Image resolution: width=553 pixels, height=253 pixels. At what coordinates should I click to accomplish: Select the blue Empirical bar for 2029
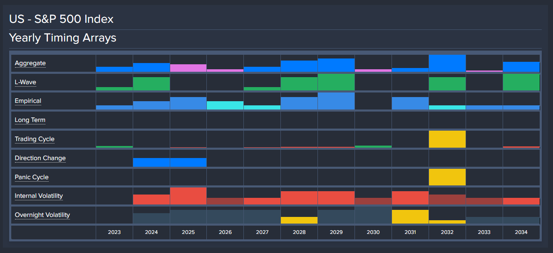[x=336, y=101]
